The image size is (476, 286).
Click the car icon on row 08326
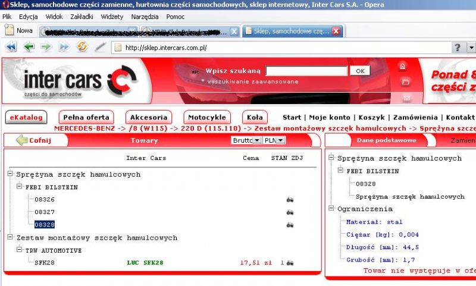point(290,200)
